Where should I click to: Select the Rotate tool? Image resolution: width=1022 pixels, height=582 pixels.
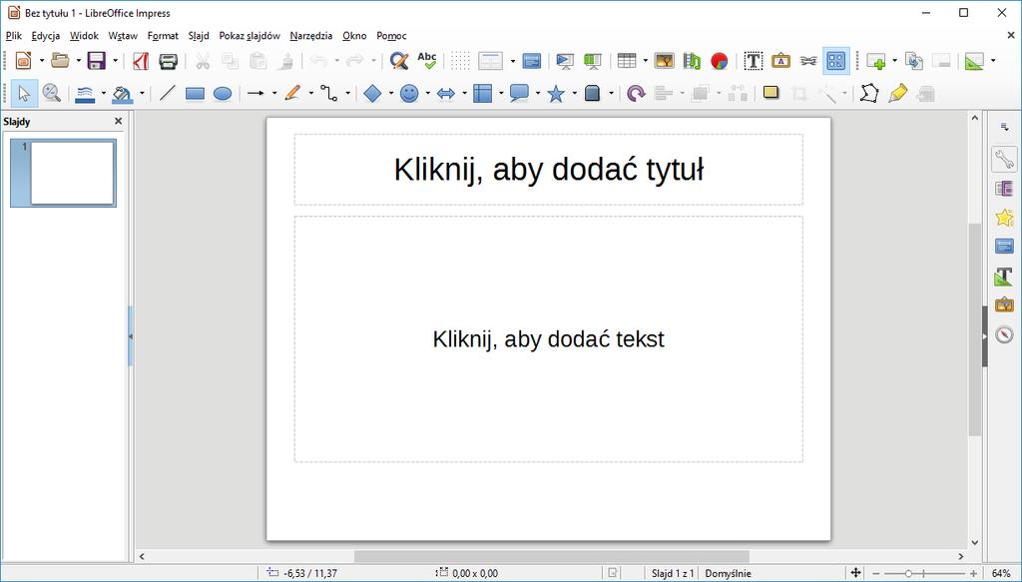[636, 94]
